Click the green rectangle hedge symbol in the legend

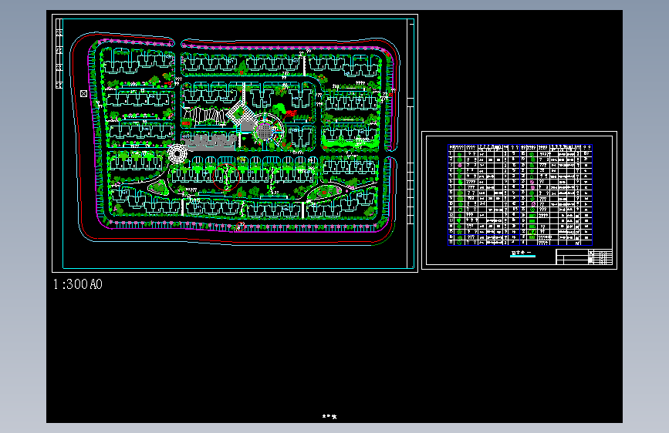click(x=532, y=221)
